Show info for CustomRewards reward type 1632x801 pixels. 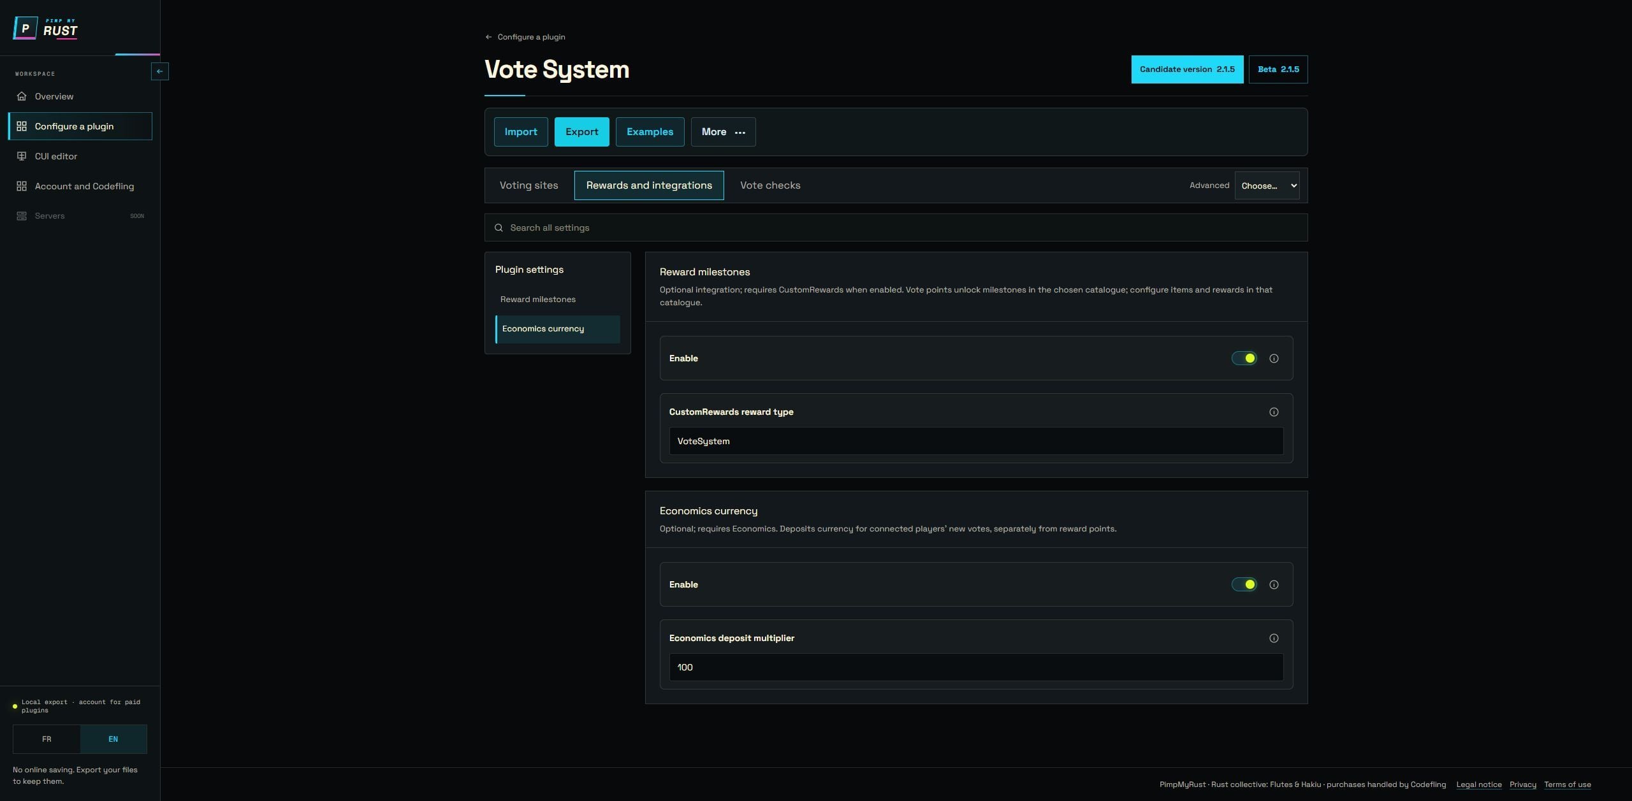coord(1274,412)
